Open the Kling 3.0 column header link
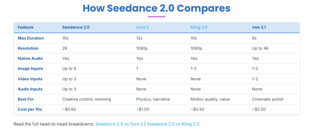The image size is (313, 130). point(199,27)
